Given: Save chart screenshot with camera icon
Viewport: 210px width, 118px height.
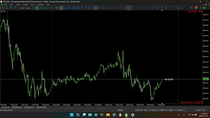Looking at the screenshot, I should point(65,8).
